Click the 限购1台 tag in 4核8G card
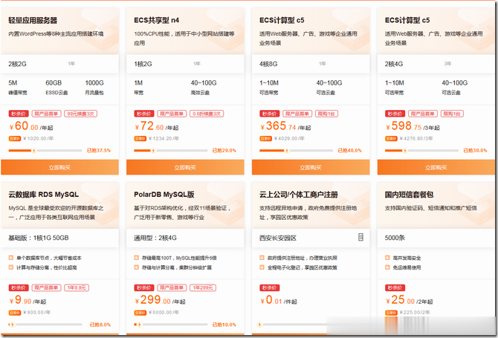 pyautogui.click(x=326, y=114)
